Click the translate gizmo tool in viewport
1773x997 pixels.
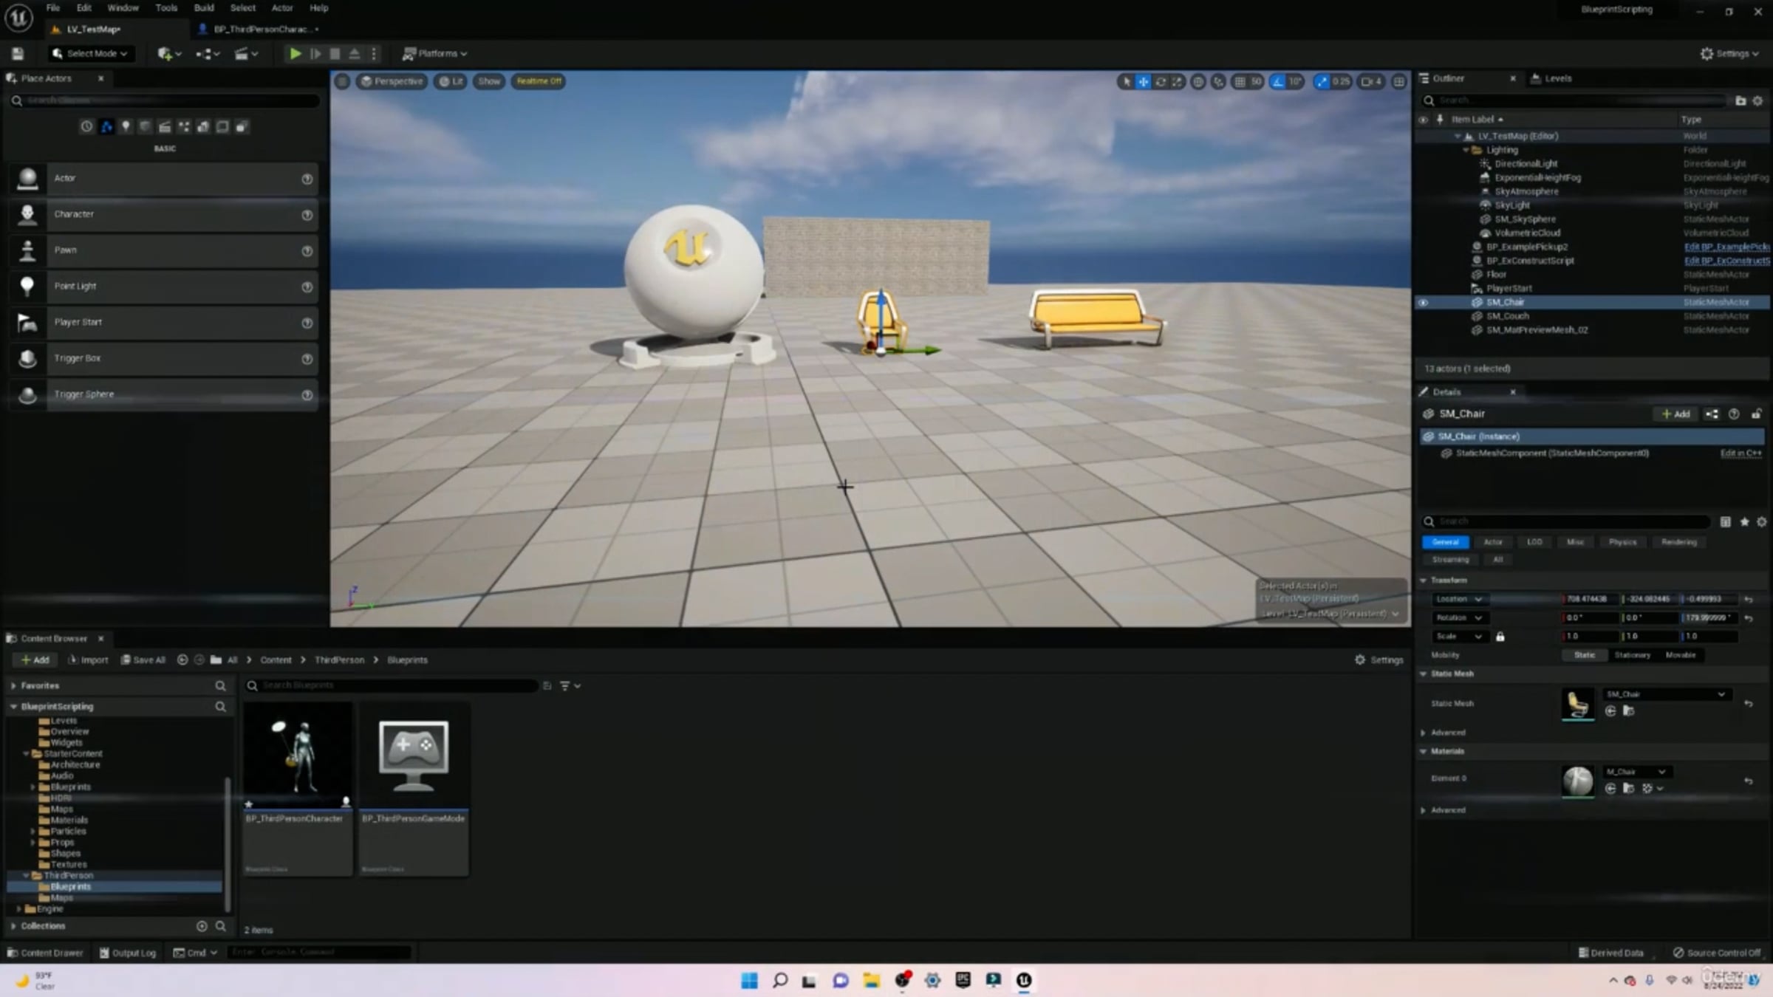click(1143, 81)
